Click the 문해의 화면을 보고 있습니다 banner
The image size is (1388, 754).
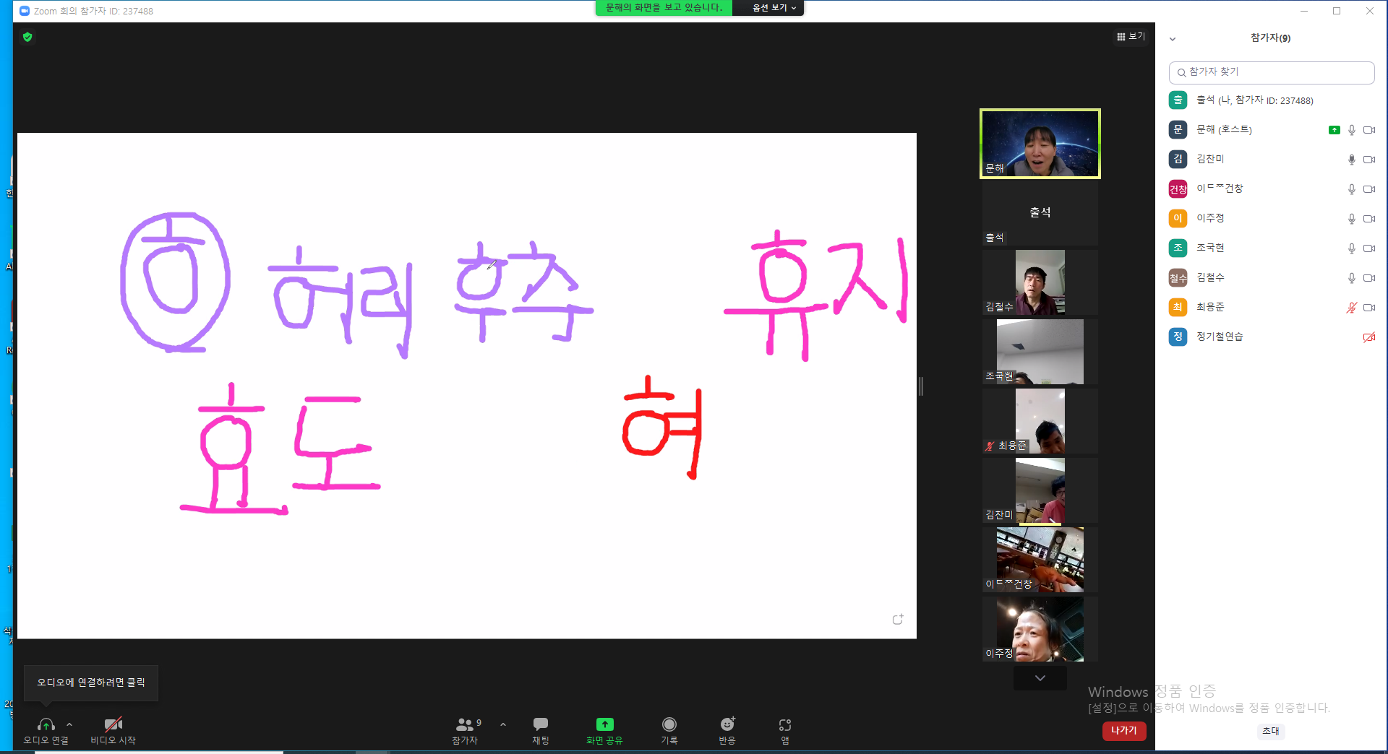(x=664, y=8)
